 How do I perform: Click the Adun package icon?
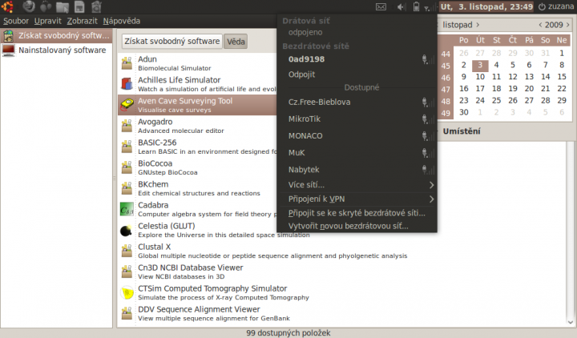point(127,63)
